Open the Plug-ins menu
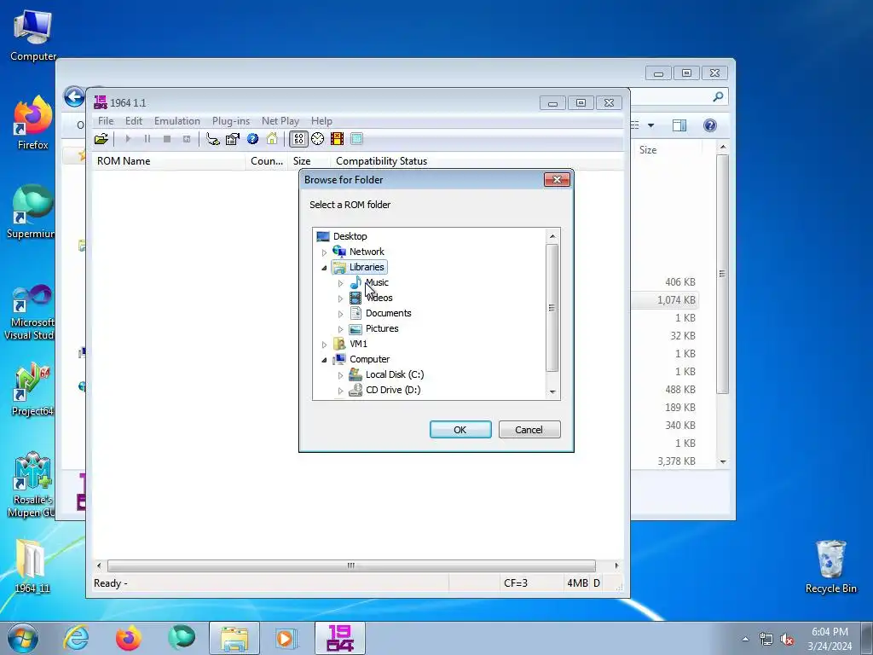The height and width of the screenshot is (655, 873). 231,121
